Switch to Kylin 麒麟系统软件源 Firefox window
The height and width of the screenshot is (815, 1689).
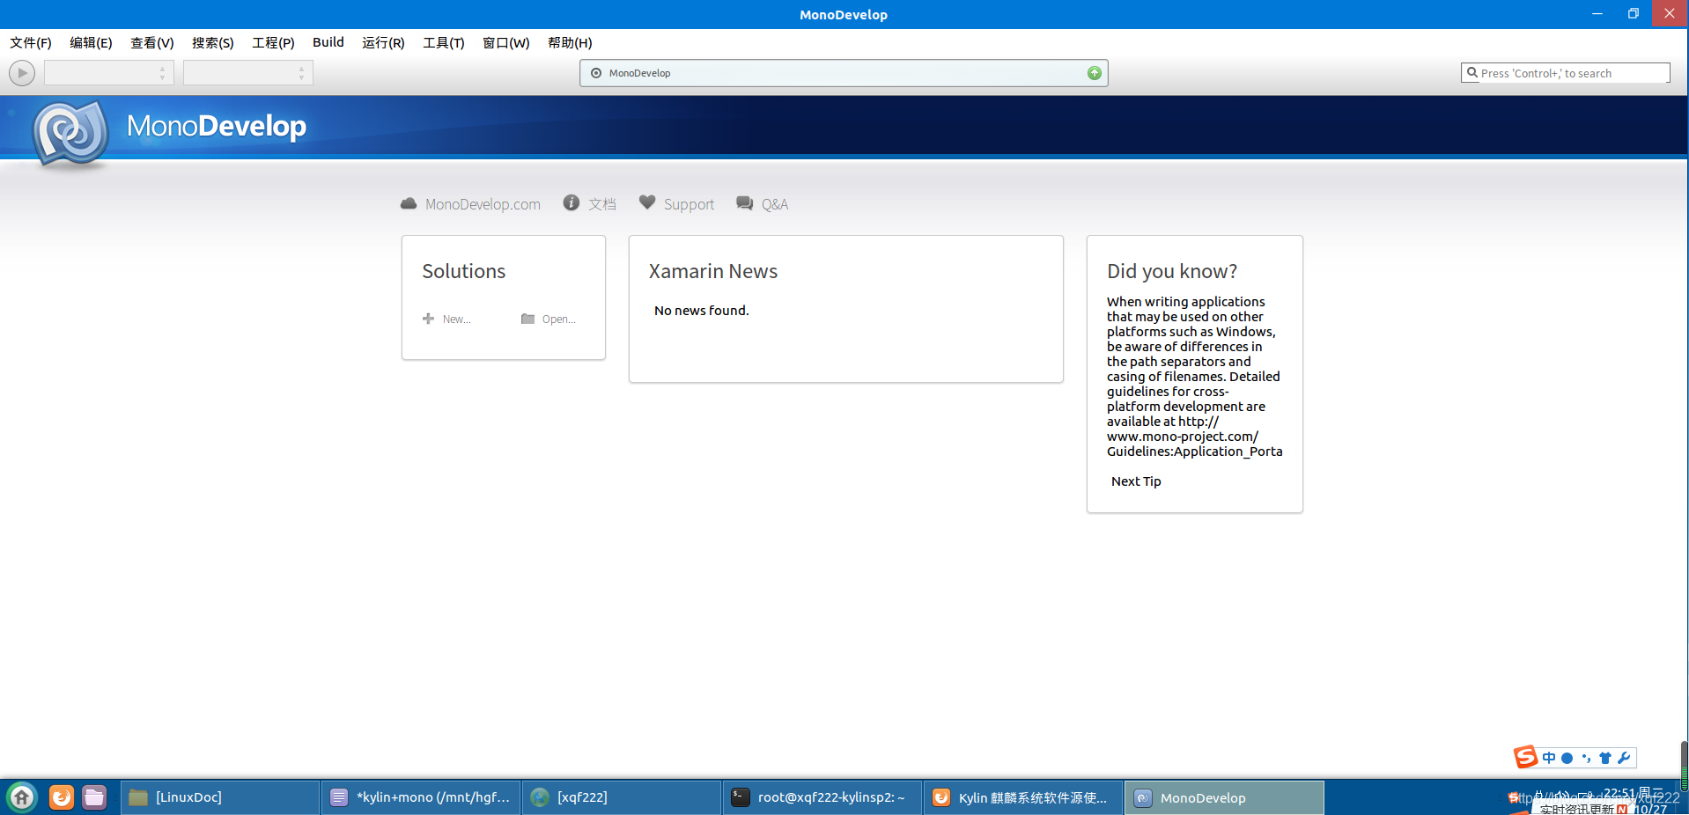coord(1023,797)
